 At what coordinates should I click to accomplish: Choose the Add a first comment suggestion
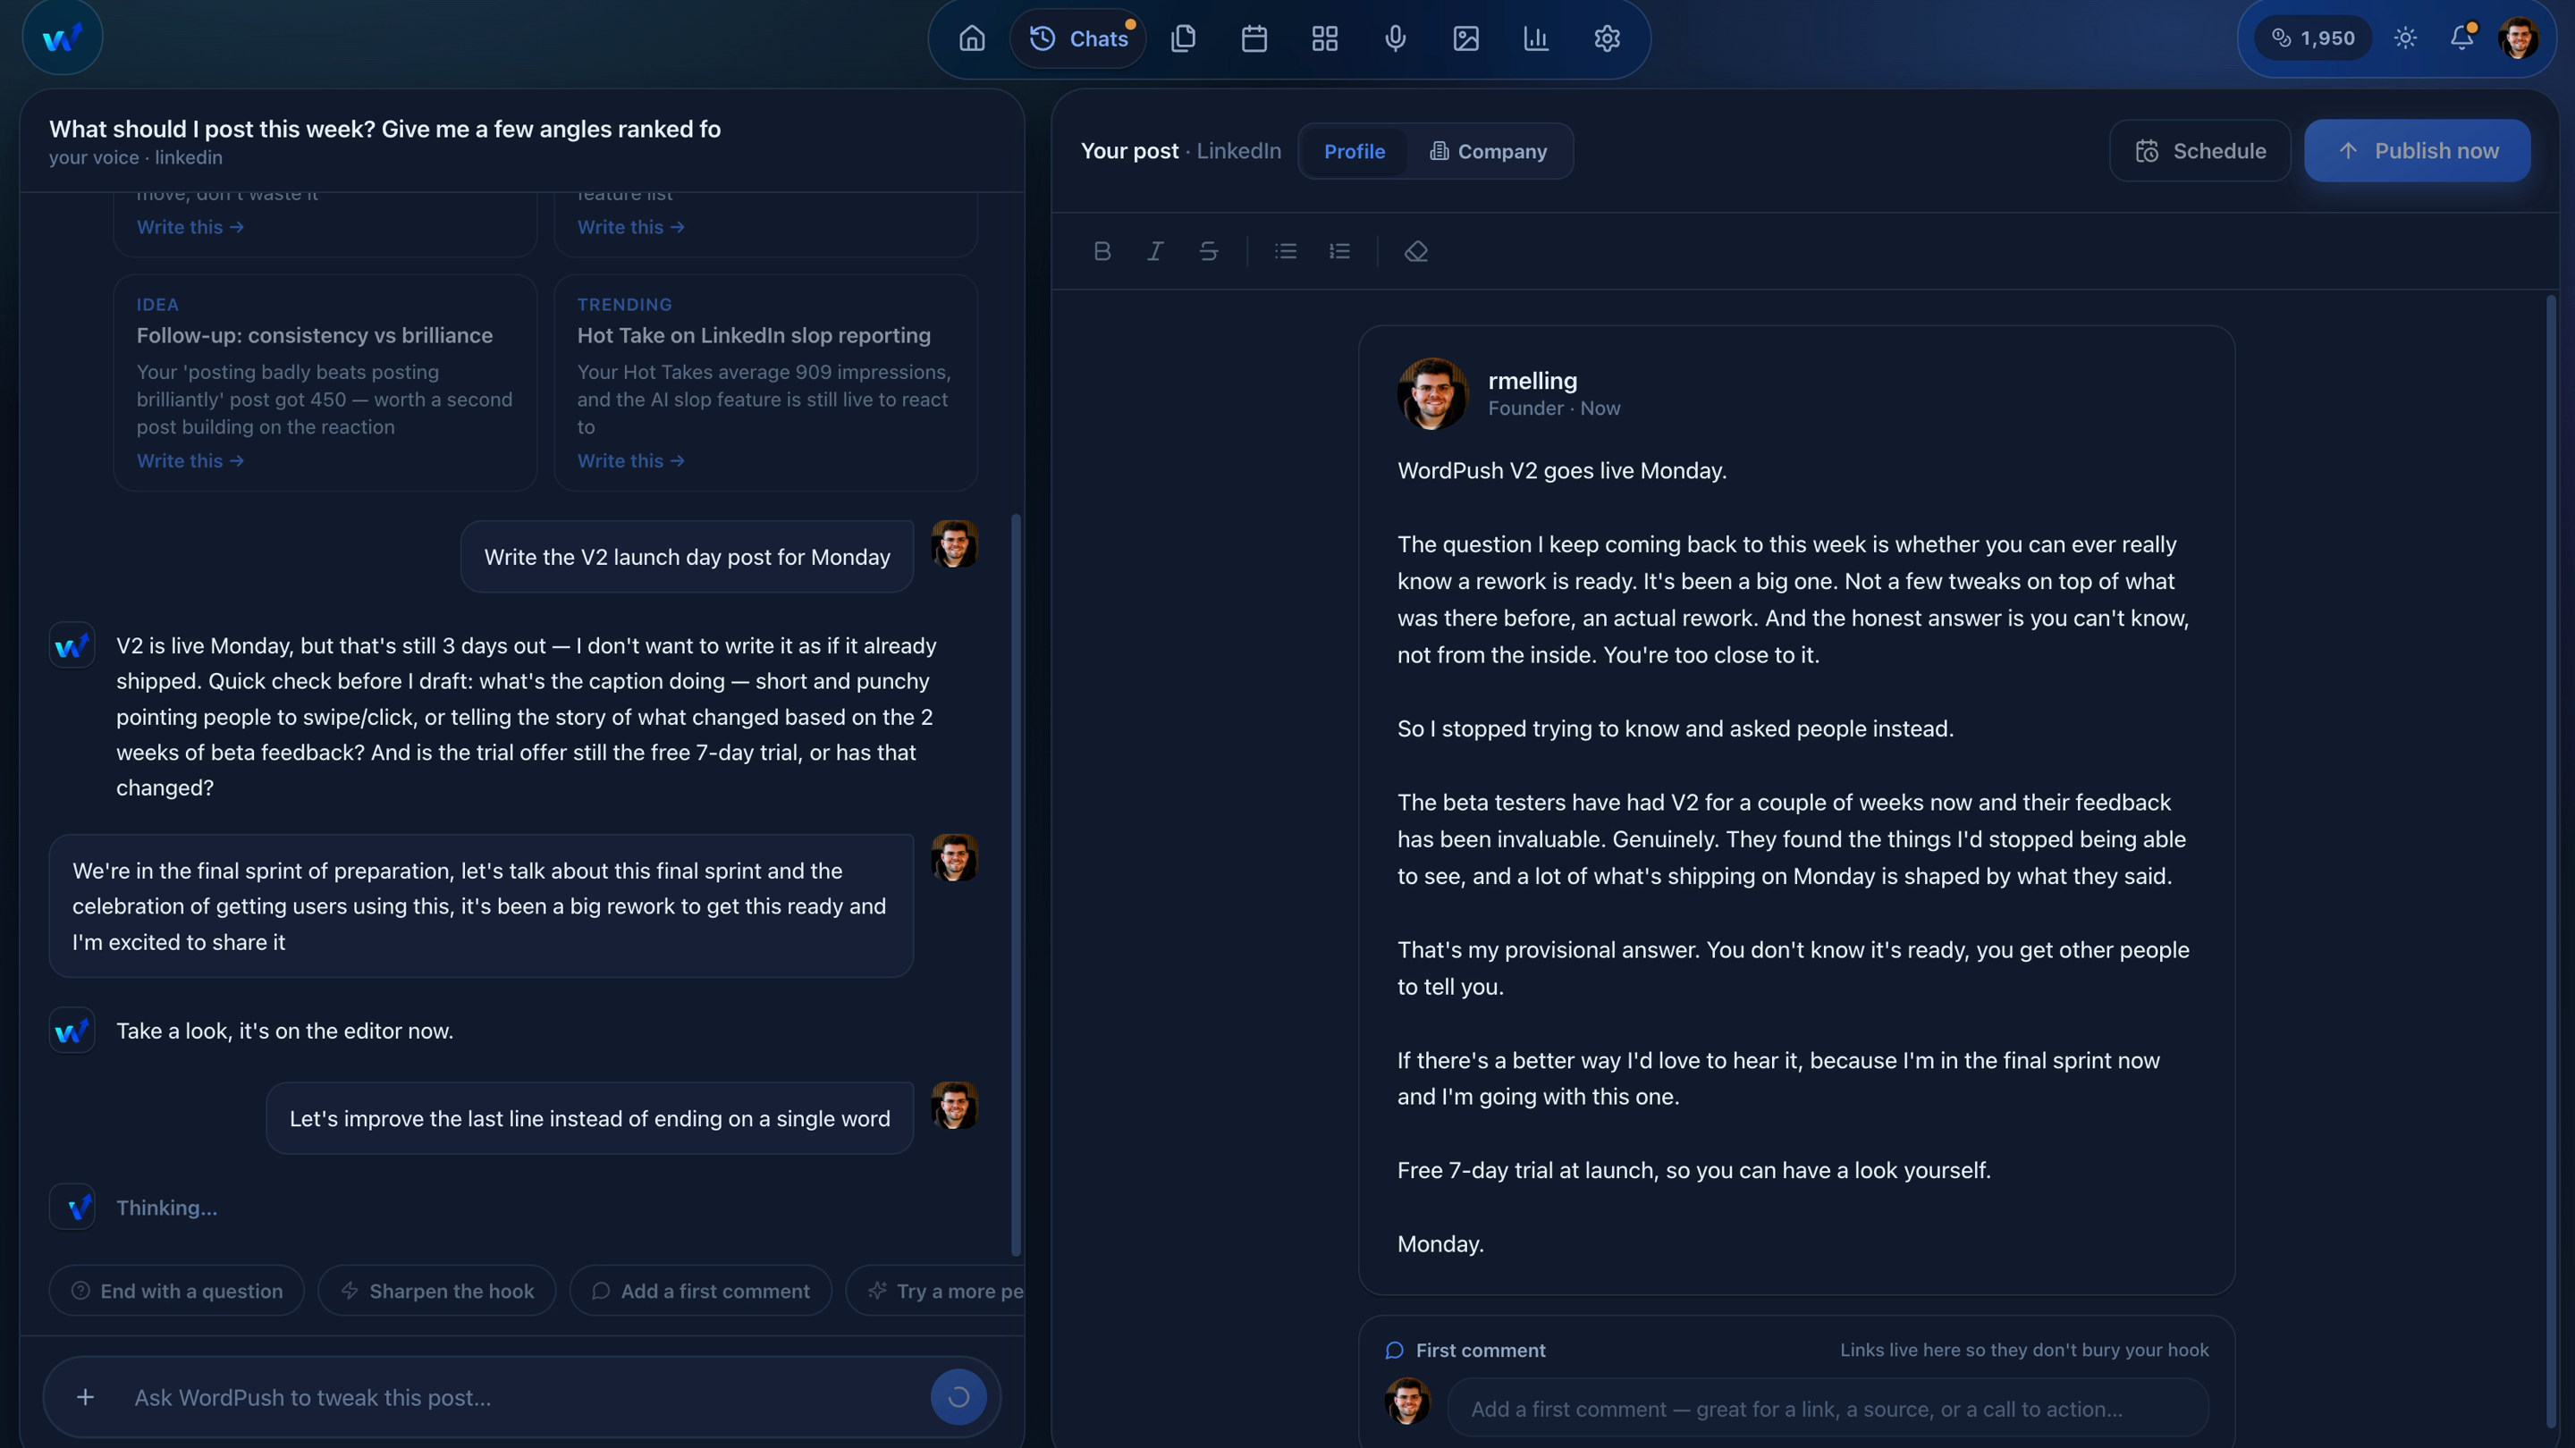click(x=701, y=1291)
